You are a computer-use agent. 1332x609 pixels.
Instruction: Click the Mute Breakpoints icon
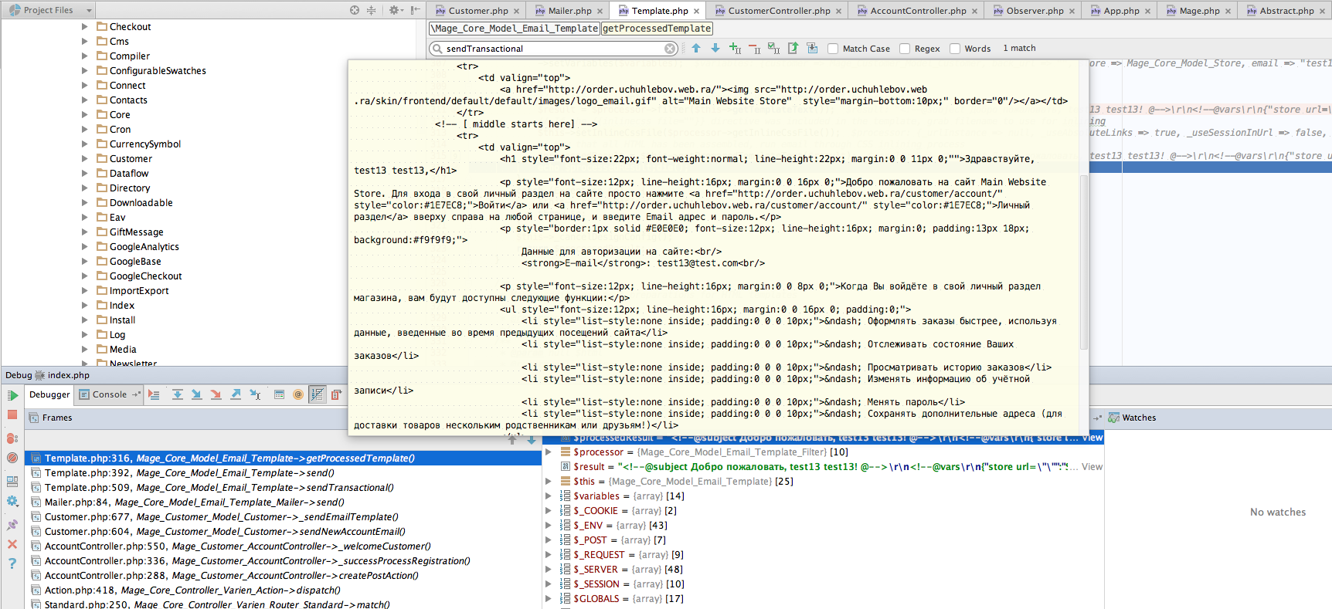click(x=12, y=458)
